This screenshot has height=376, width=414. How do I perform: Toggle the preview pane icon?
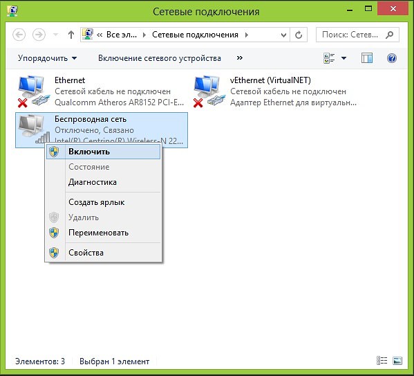click(x=367, y=58)
